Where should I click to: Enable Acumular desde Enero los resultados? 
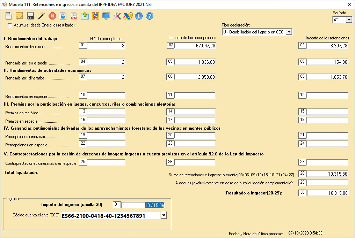pyautogui.click(x=10, y=25)
